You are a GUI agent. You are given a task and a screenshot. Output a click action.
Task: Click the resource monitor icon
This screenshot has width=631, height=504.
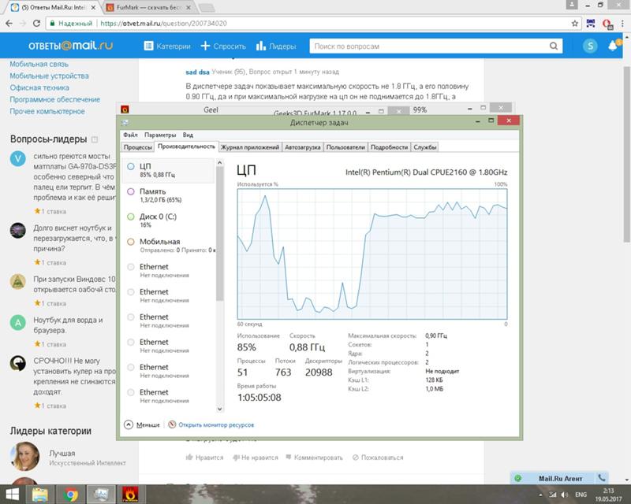point(172,424)
